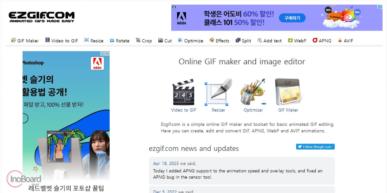Open the large GIF Maker icon

click(x=288, y=92)
